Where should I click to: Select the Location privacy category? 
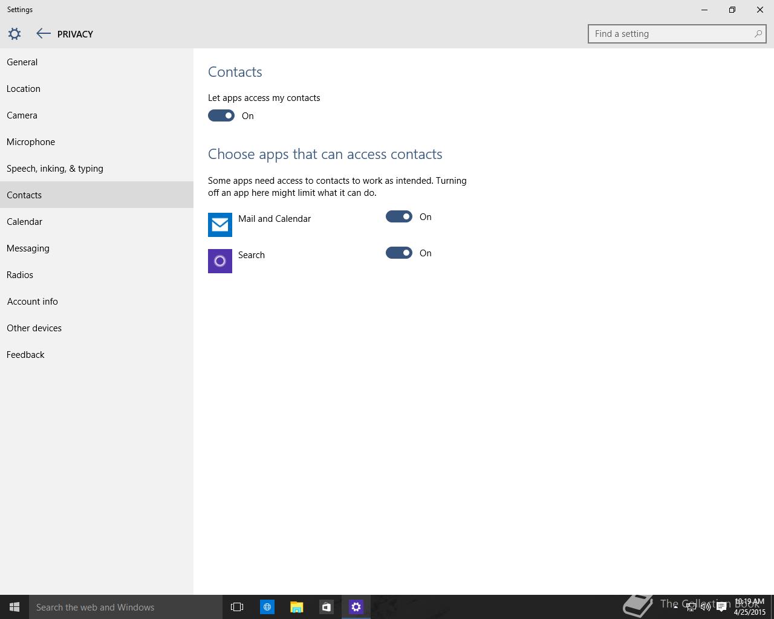click(x=24, y=89)
